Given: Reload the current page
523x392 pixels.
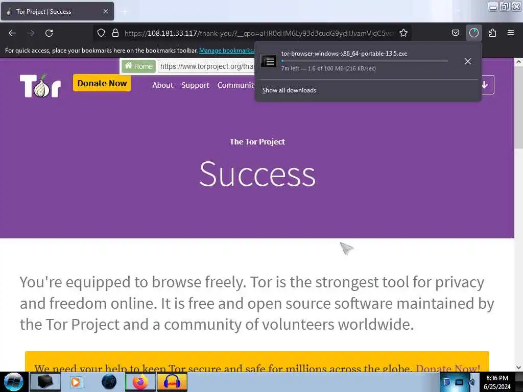Looking at the screenshot, I should pyautogui.click(x=49, y=33).
